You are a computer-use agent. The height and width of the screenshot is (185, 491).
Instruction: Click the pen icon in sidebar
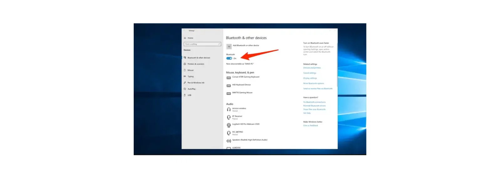185,83
